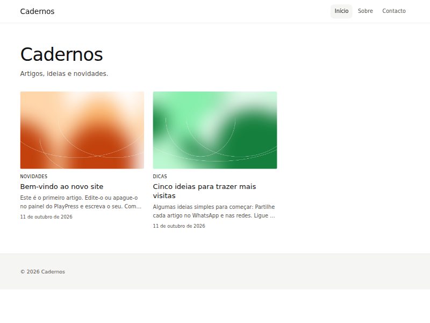
Task: Open article titled Bem-vindo ao novo site
Action: point(62,186)
